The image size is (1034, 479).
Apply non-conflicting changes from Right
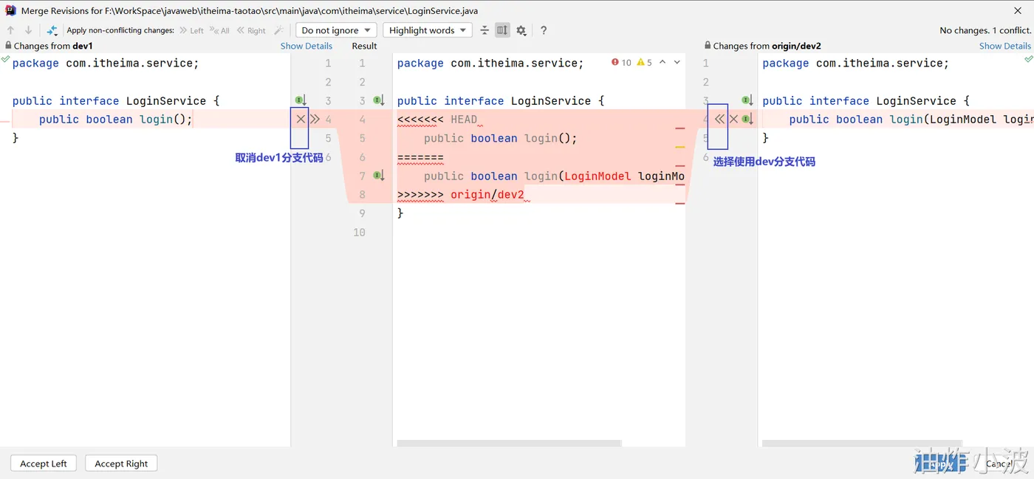click(x=251, y=30)
